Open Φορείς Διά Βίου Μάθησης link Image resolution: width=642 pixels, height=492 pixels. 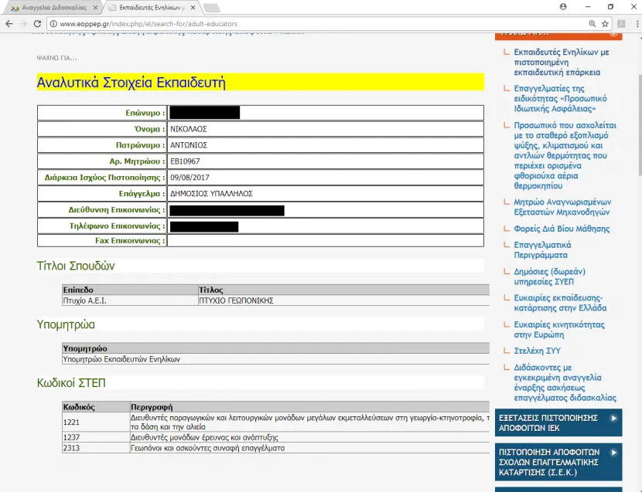[x=562, y=229]
